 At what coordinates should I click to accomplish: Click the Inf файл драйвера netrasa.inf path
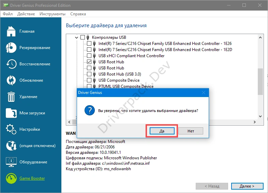(x=108, y=163)
